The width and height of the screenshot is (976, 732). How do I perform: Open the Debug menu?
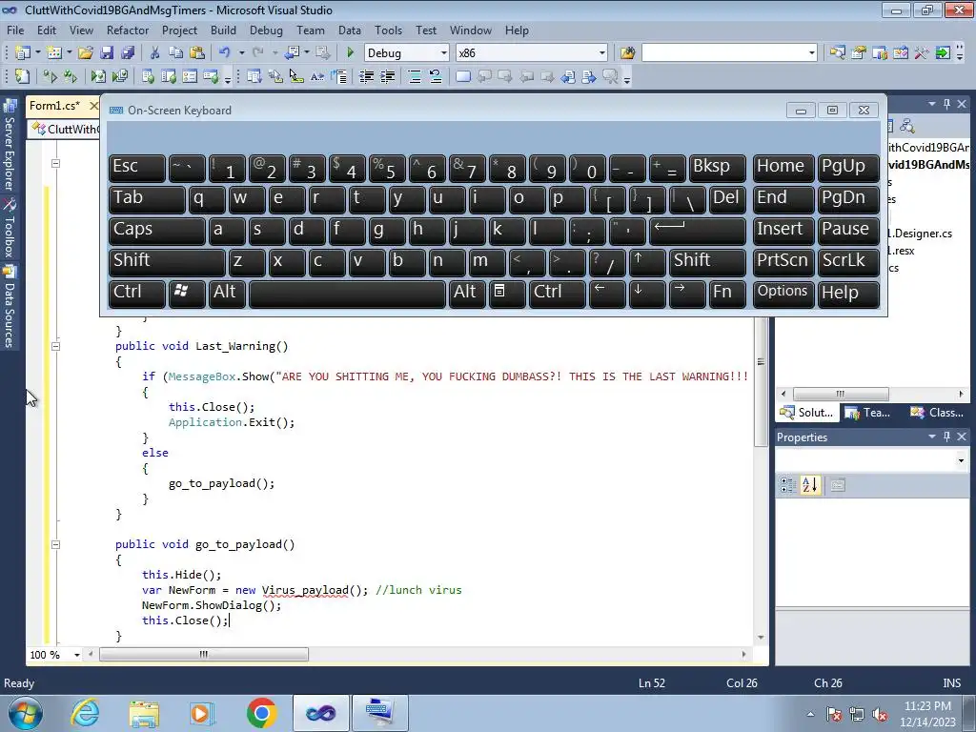pyautogui.click(x=266, y=30)
